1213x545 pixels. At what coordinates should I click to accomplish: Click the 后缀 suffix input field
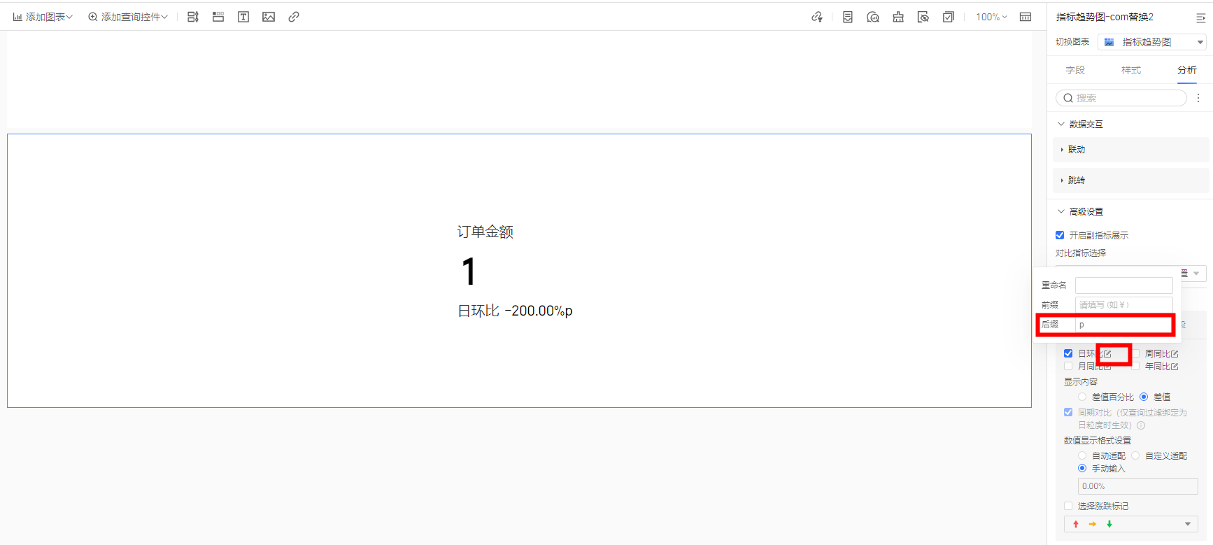pos(1123,325)
